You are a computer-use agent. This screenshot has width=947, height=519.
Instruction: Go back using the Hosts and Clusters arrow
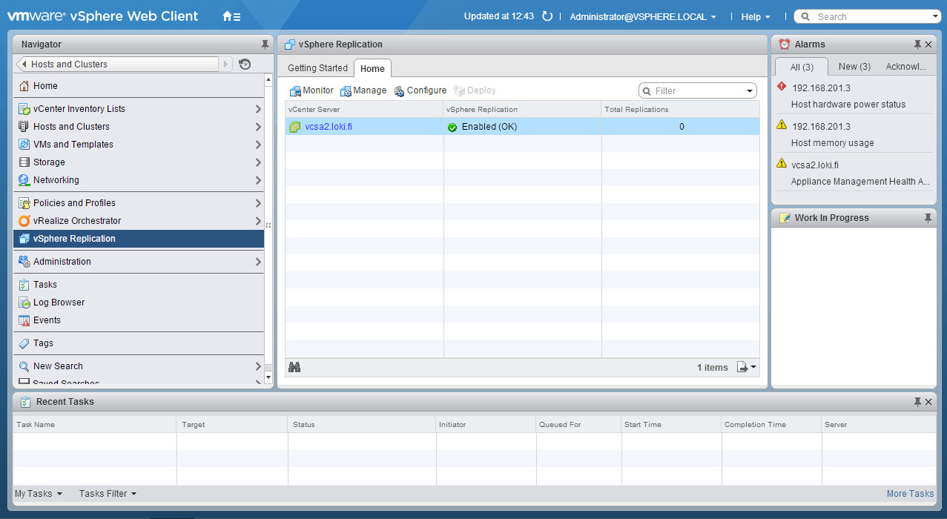[x=23, y=65]
